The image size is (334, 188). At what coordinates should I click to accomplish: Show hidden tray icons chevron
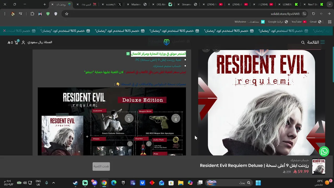(x=53, y=183)
